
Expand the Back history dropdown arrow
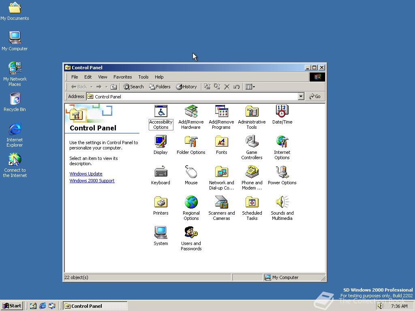(x=91, y=87)
